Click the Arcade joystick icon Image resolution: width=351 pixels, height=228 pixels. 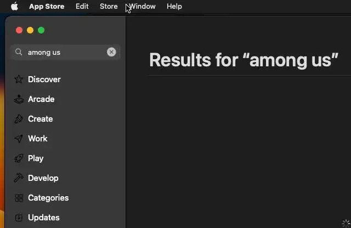[19, 99]
